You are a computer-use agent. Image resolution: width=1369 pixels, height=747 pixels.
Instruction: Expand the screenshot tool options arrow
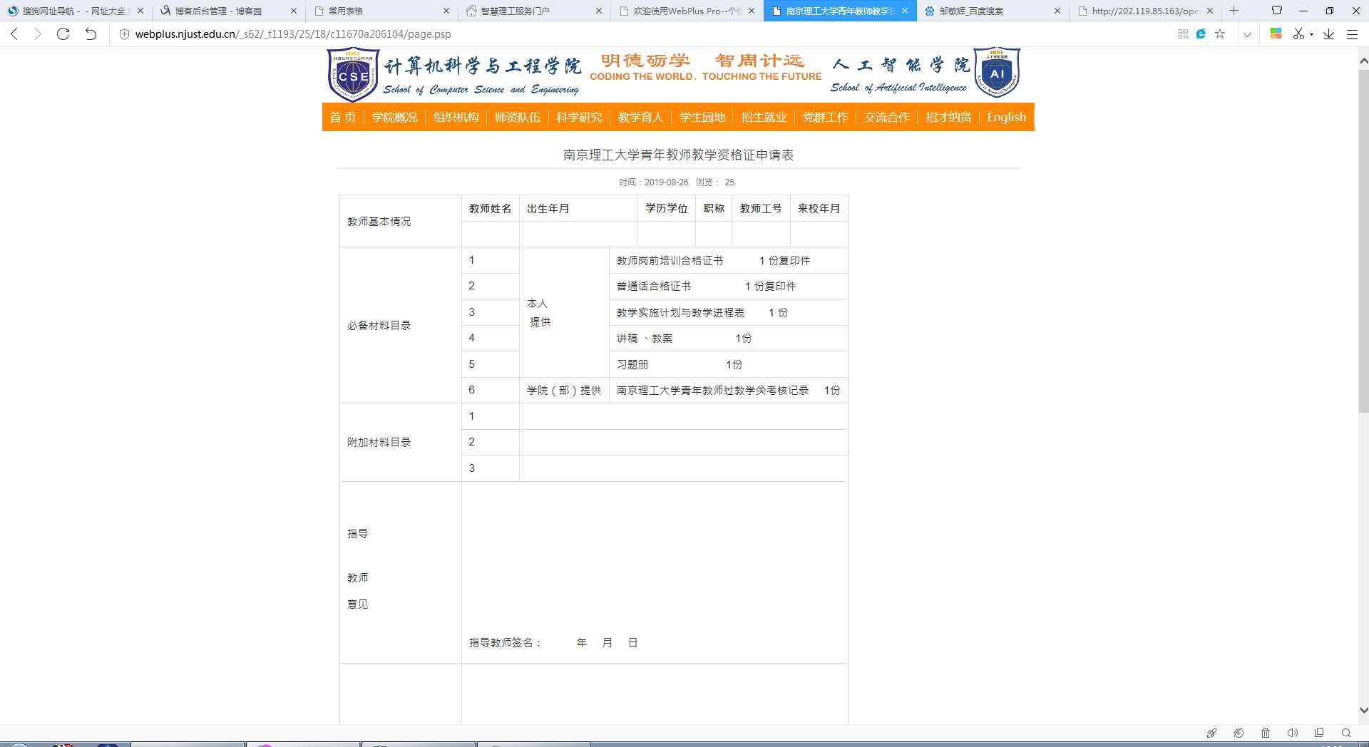[1312, 34]
